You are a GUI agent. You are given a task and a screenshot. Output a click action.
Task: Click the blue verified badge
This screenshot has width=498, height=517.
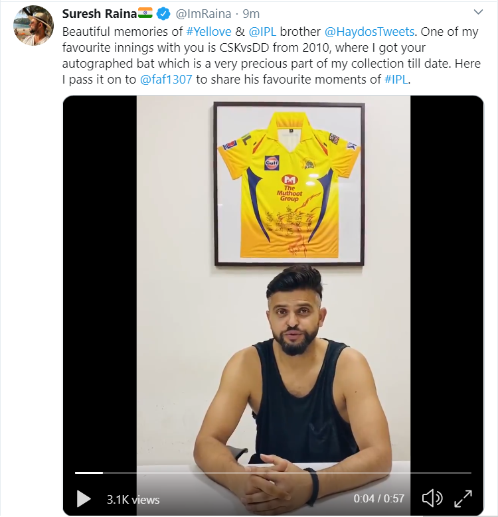pos(163,14)
